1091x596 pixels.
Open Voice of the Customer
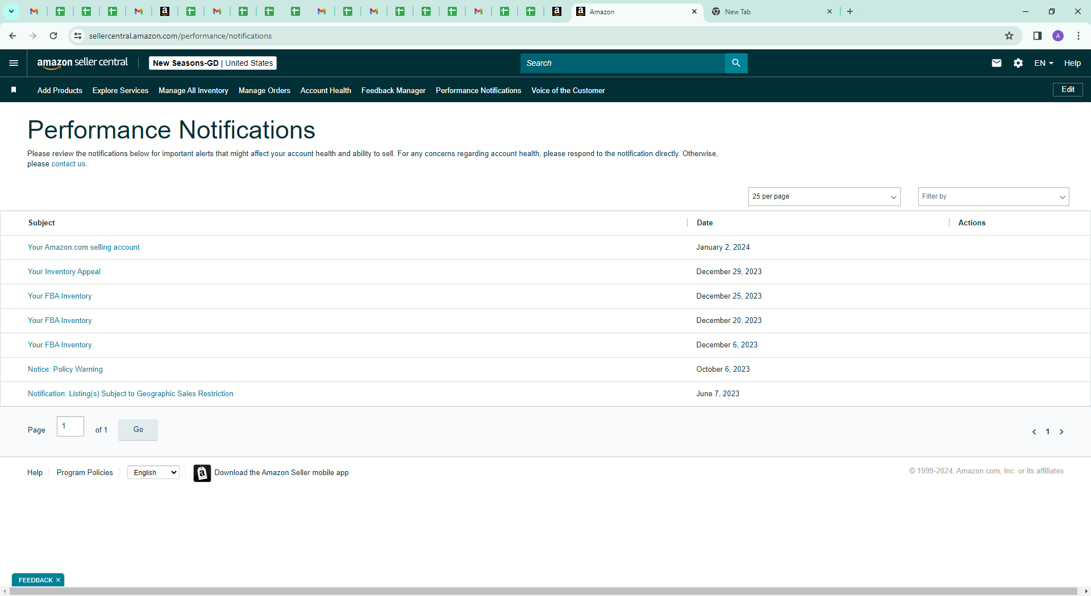(568, 90)
